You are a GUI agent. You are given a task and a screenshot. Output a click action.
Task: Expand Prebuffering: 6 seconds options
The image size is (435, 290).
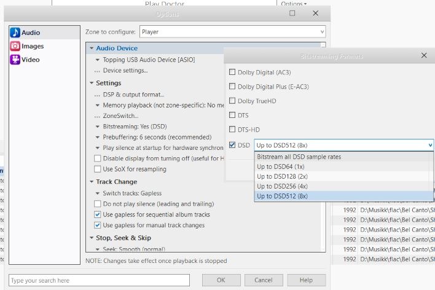coord(97,137)
